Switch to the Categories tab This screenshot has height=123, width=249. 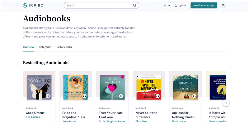tap(45, 47)
